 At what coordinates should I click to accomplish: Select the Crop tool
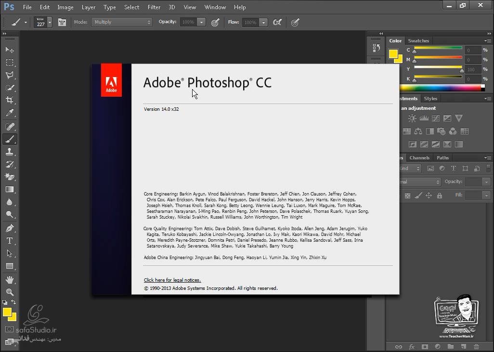click(10, 100)
